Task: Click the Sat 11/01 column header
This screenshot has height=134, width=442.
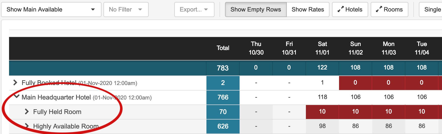Action: tap(322, 48)
